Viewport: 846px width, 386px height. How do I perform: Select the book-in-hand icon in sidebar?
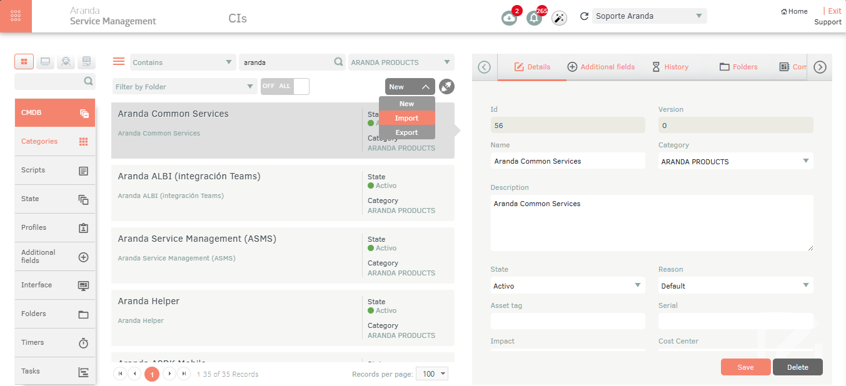86,61
